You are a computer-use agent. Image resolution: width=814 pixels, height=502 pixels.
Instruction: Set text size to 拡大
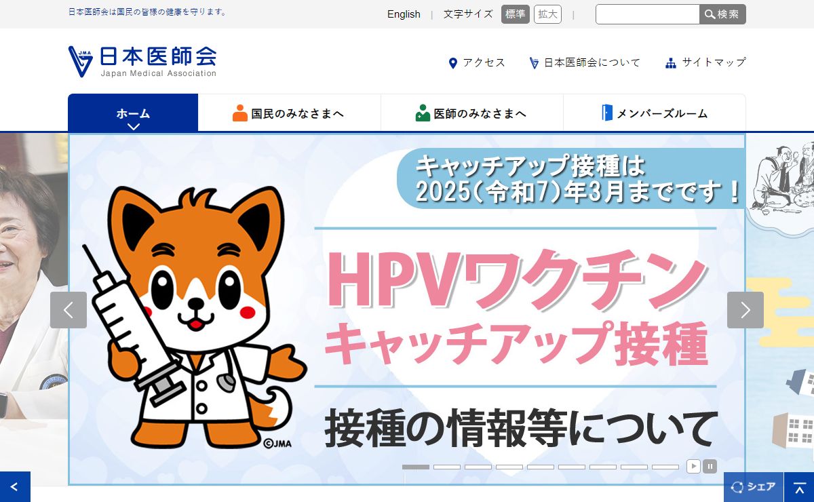pyautogui.click(x=547, y=14)
